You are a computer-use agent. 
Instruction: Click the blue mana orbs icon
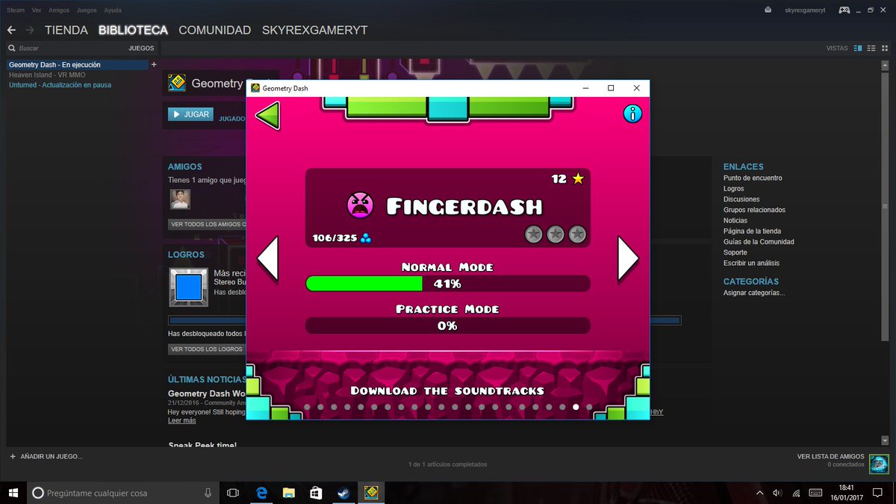[366, 238]
